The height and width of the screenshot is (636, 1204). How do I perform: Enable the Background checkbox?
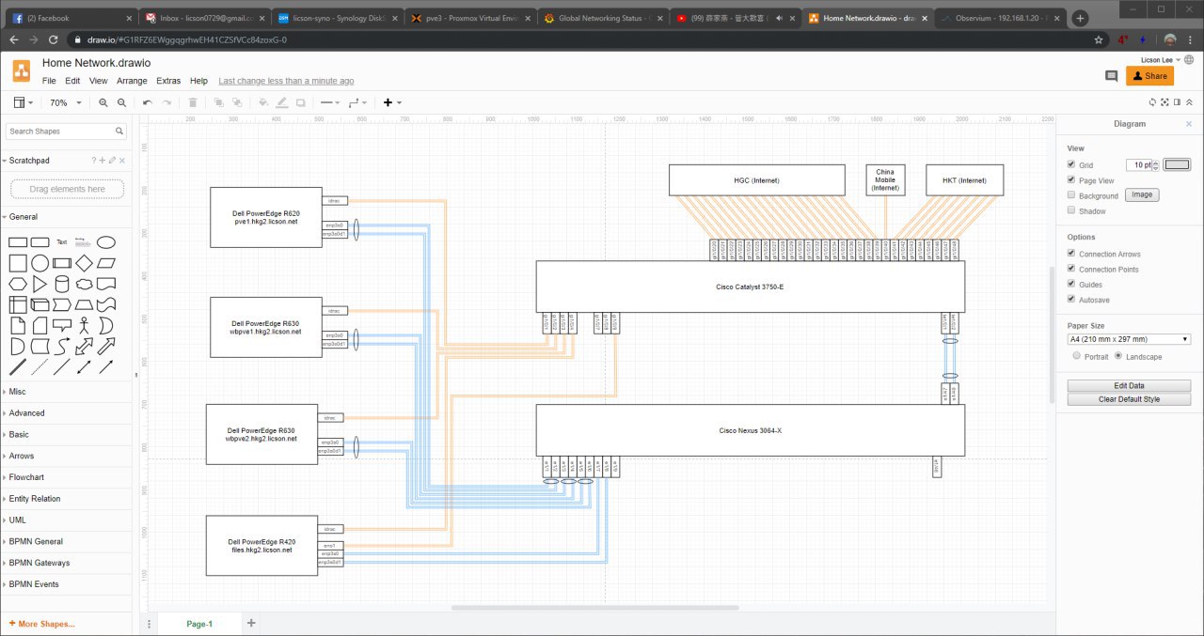(x=1071, y=195)
